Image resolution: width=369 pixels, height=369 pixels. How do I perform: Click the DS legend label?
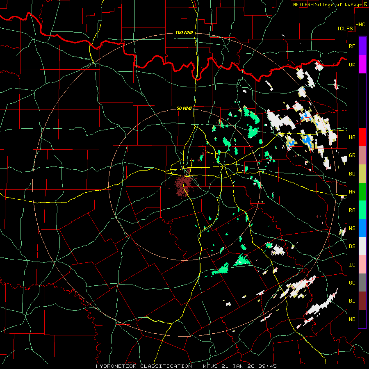(x=352, y=246)
